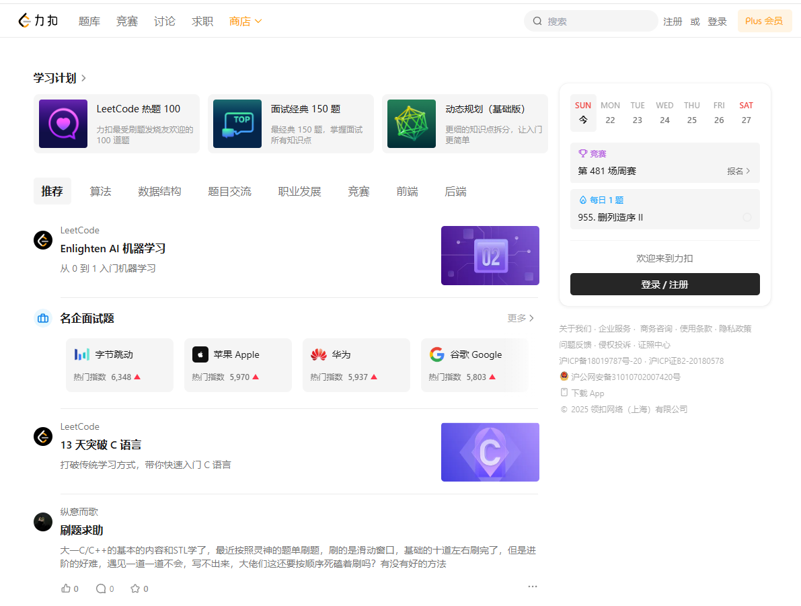Screen dimensions: 801x606
Task: Click the 竞赛 trophy icon in sidebar
Action: [x=583, y=153]
